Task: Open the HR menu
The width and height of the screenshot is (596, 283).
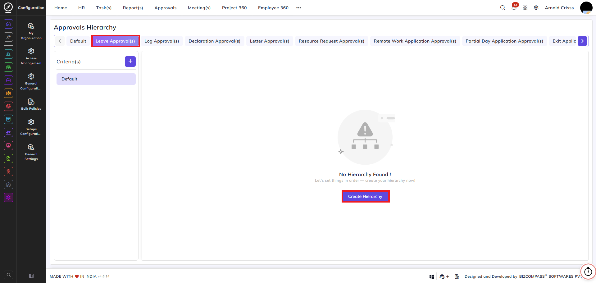Action: [82, 8]
